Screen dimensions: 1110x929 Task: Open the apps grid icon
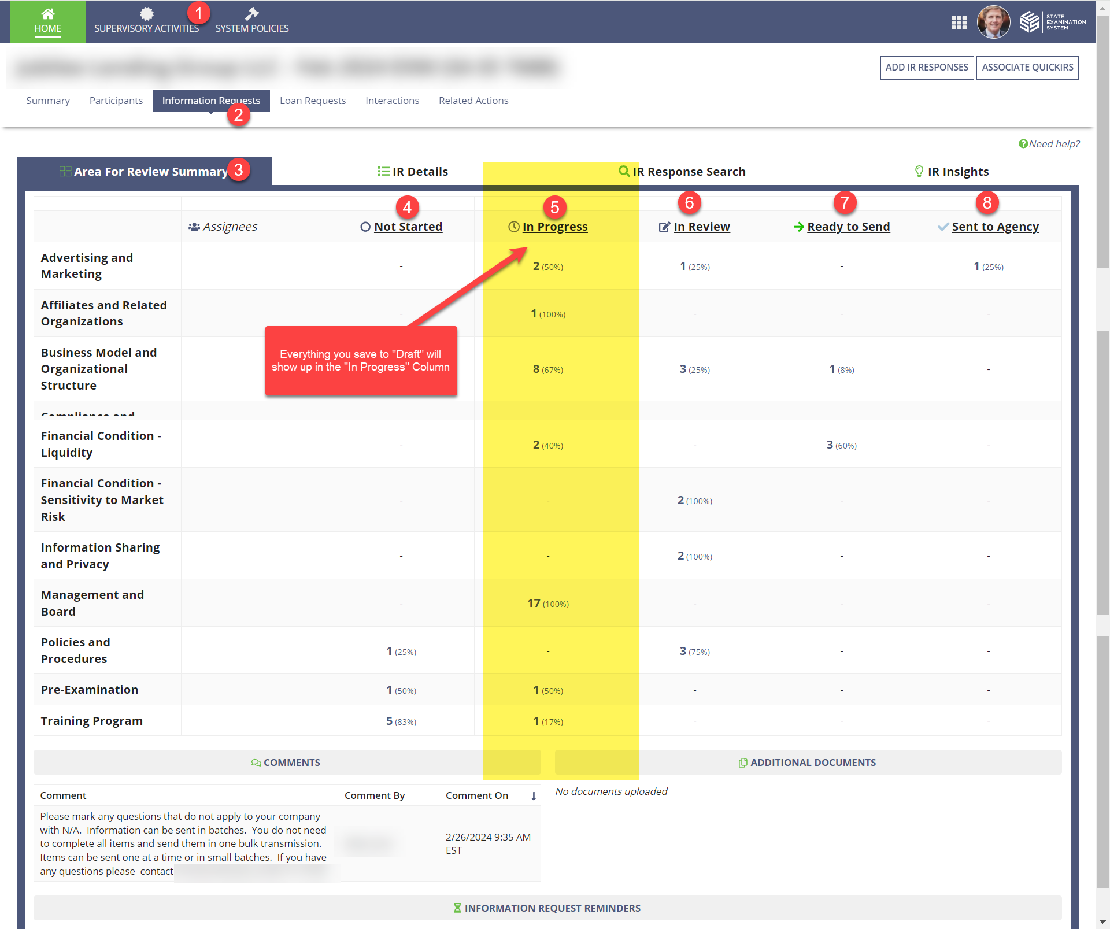point(959,23)
